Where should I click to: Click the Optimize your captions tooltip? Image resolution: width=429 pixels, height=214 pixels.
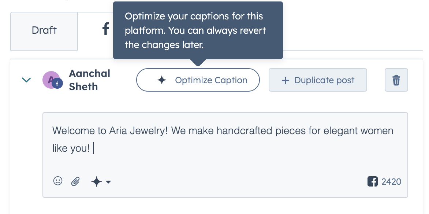tap(198, 30)
